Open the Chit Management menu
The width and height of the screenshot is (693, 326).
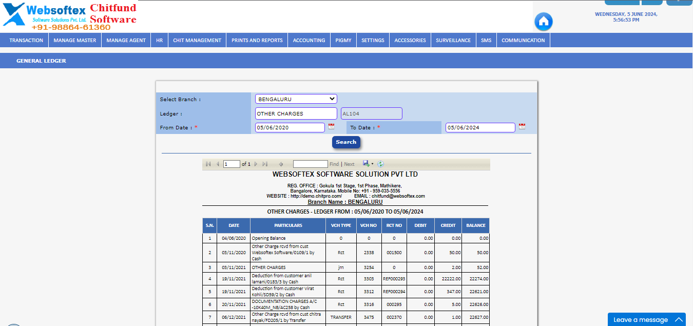coord(197,40)
